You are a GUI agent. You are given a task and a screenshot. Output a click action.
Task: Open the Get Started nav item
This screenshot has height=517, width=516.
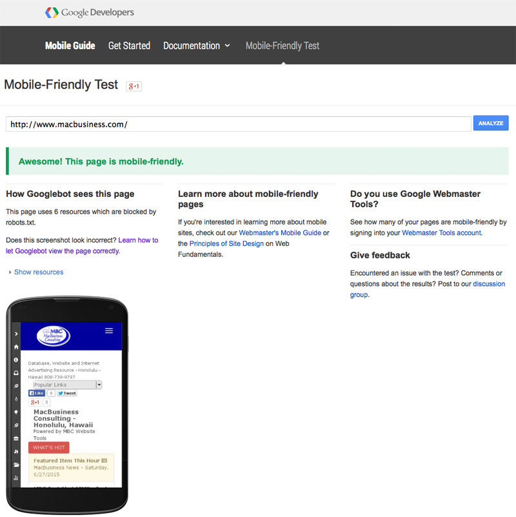(x=129, y=45)
